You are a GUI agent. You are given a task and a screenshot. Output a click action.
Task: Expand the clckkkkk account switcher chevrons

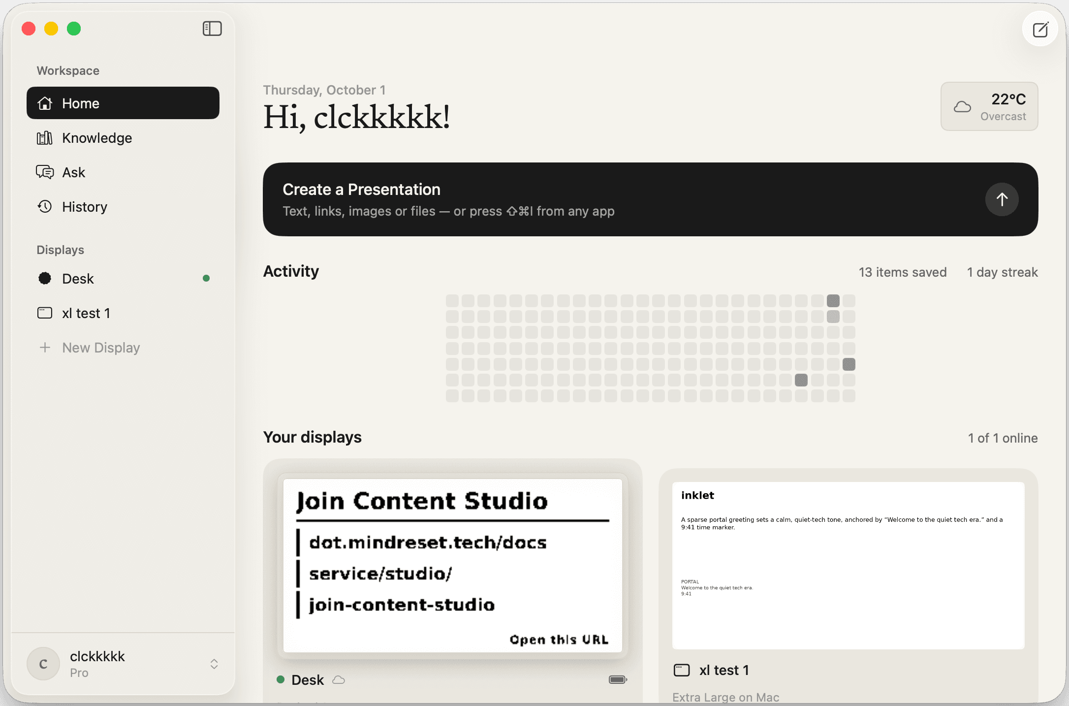pyautogui.click(x=214, y=664)
